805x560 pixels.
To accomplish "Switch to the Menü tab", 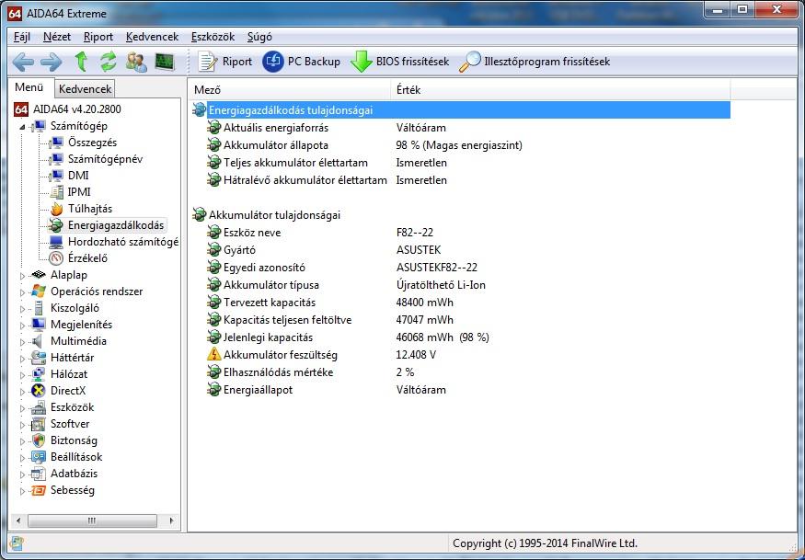I will pyautogui.click(x=29, y=87).
